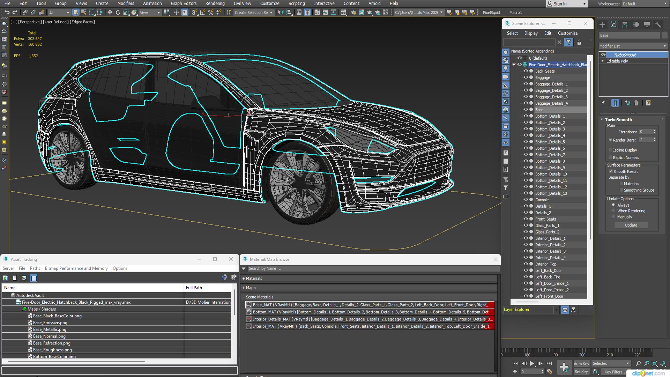This screenshot has height=377, width=670.
Task: Click the Update button in TurboSmooth
Action: pyautogui.click(x=631, y=225)
